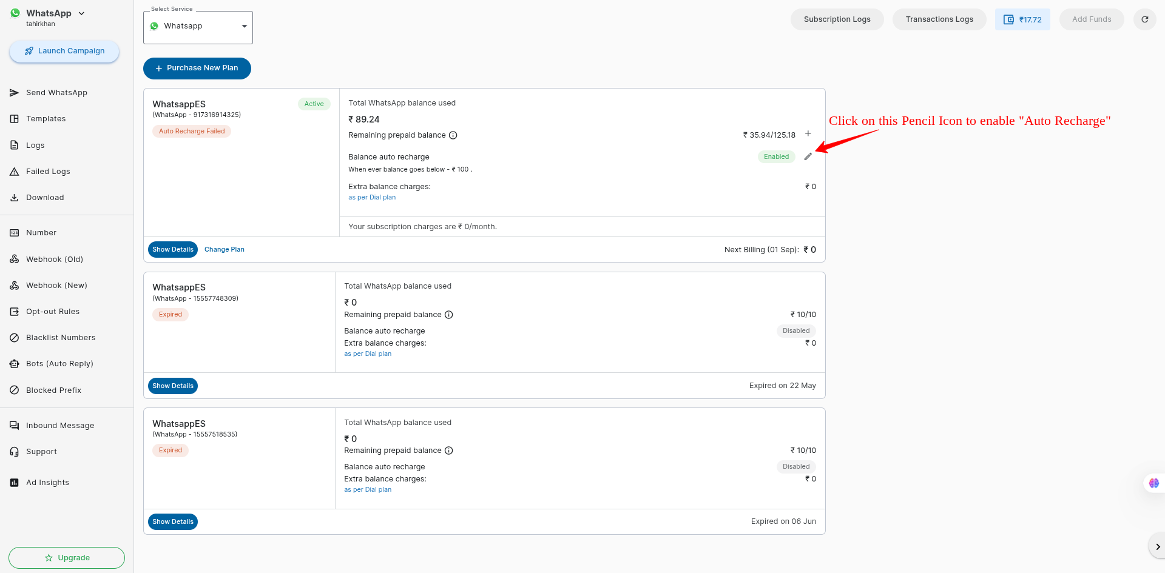
Task: Show Details for plan 15557518535
Action: pos(173,521)
